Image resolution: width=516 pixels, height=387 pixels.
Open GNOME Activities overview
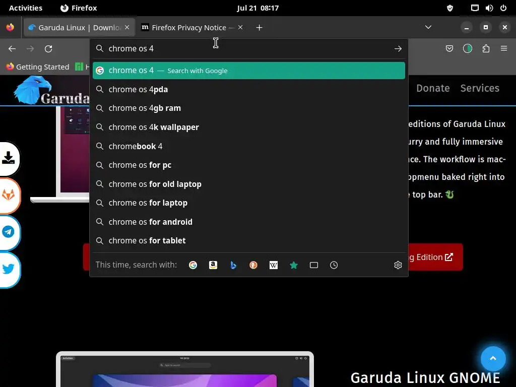point(26,8)
